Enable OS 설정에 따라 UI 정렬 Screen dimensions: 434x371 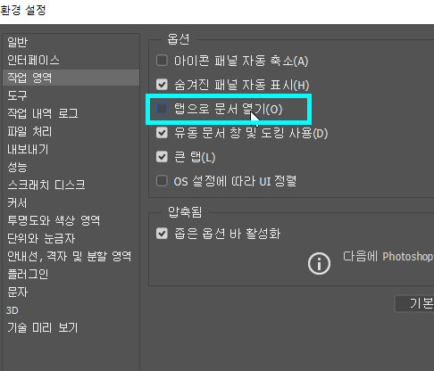[162, 180]
